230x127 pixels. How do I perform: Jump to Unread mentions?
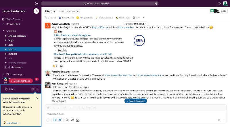point(21,81)
